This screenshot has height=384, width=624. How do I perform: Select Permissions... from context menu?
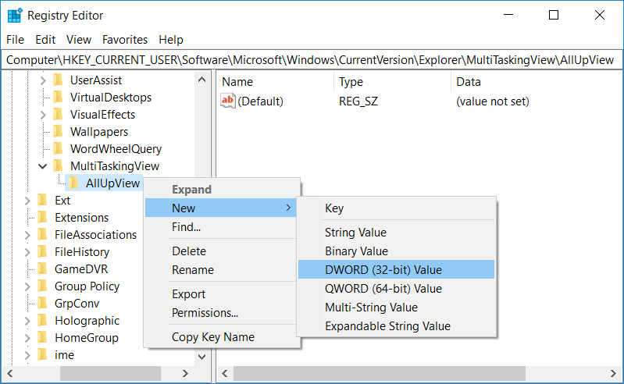tap(205, 313)
